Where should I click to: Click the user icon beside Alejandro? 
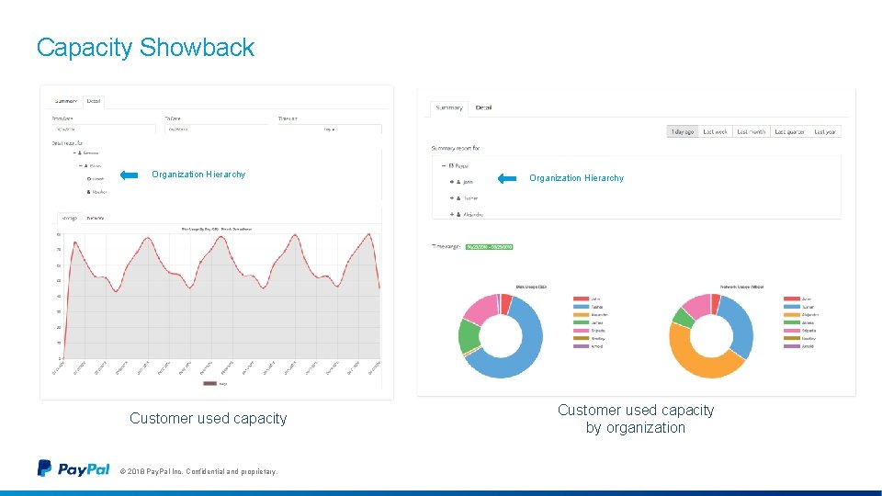(x=458, y=215)
